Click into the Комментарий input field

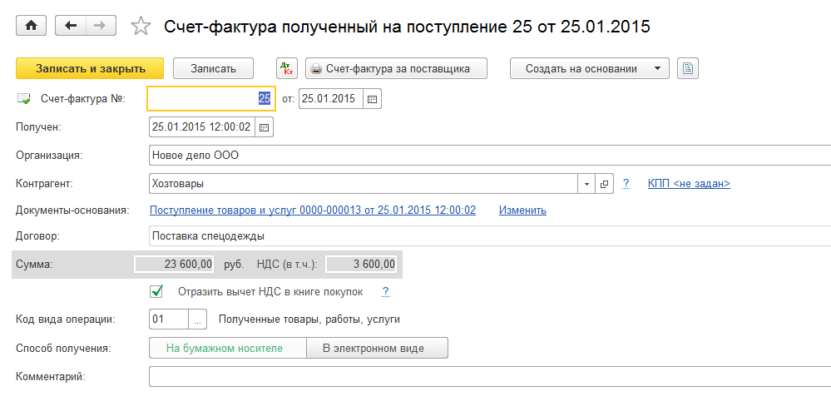click(489, 377)
